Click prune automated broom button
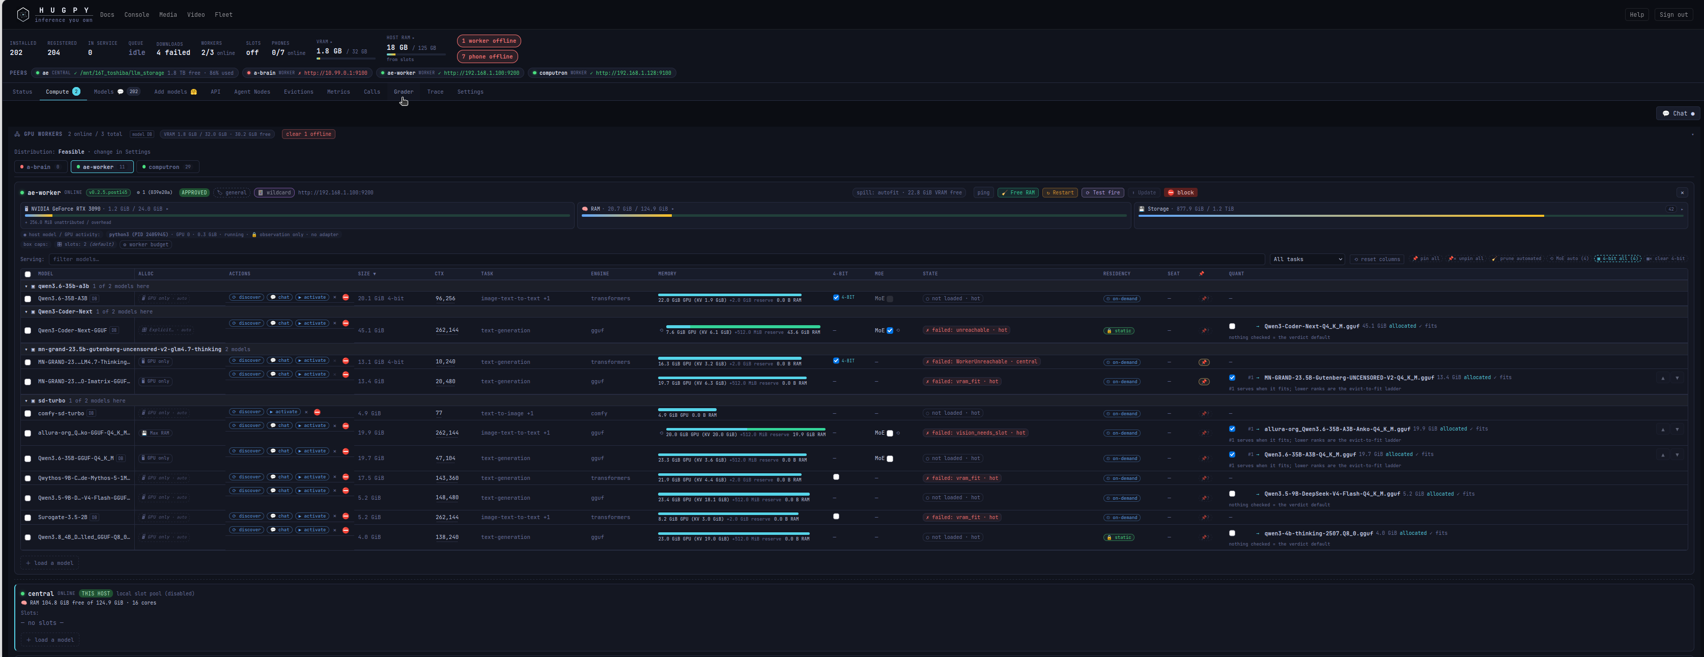Screen dimensions: 1704x657 [1517, 259]
